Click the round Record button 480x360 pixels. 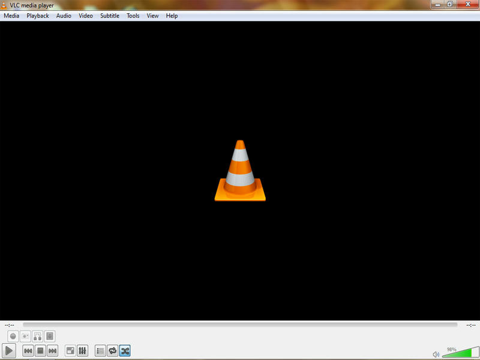coord(13,337)
